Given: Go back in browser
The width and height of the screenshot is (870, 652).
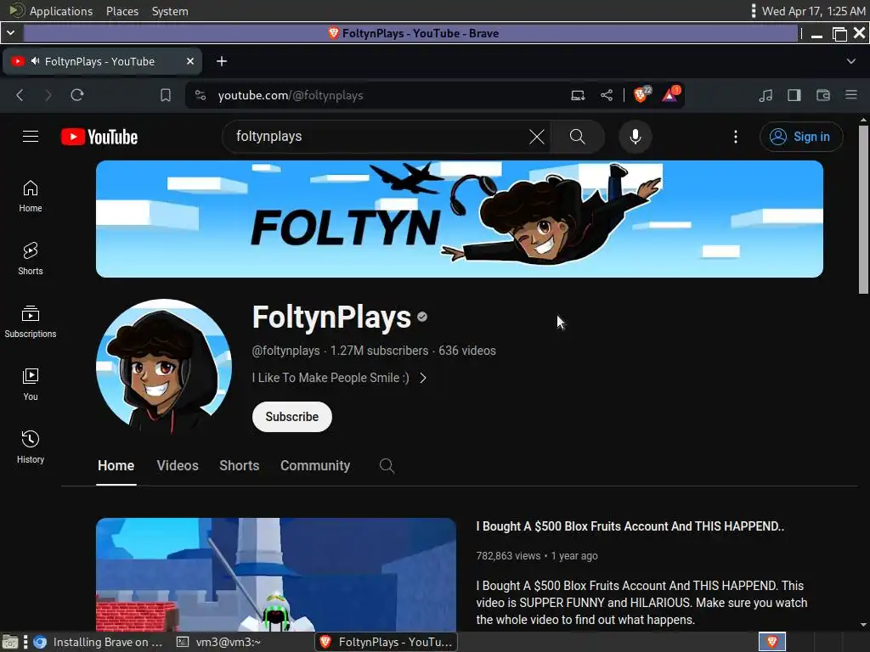Looking at the screenshot, I should (20, 95).
